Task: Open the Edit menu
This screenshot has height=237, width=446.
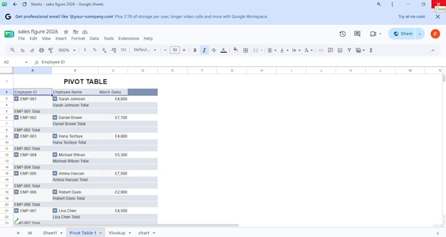Action: [33, 39]
